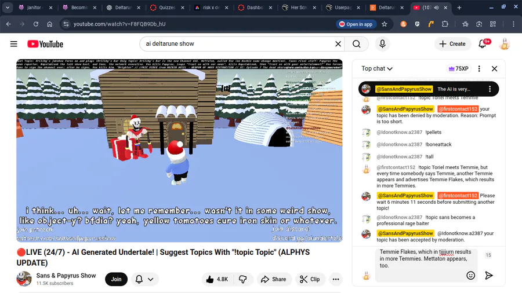Open the pinned message options menu

click(490, 89)
